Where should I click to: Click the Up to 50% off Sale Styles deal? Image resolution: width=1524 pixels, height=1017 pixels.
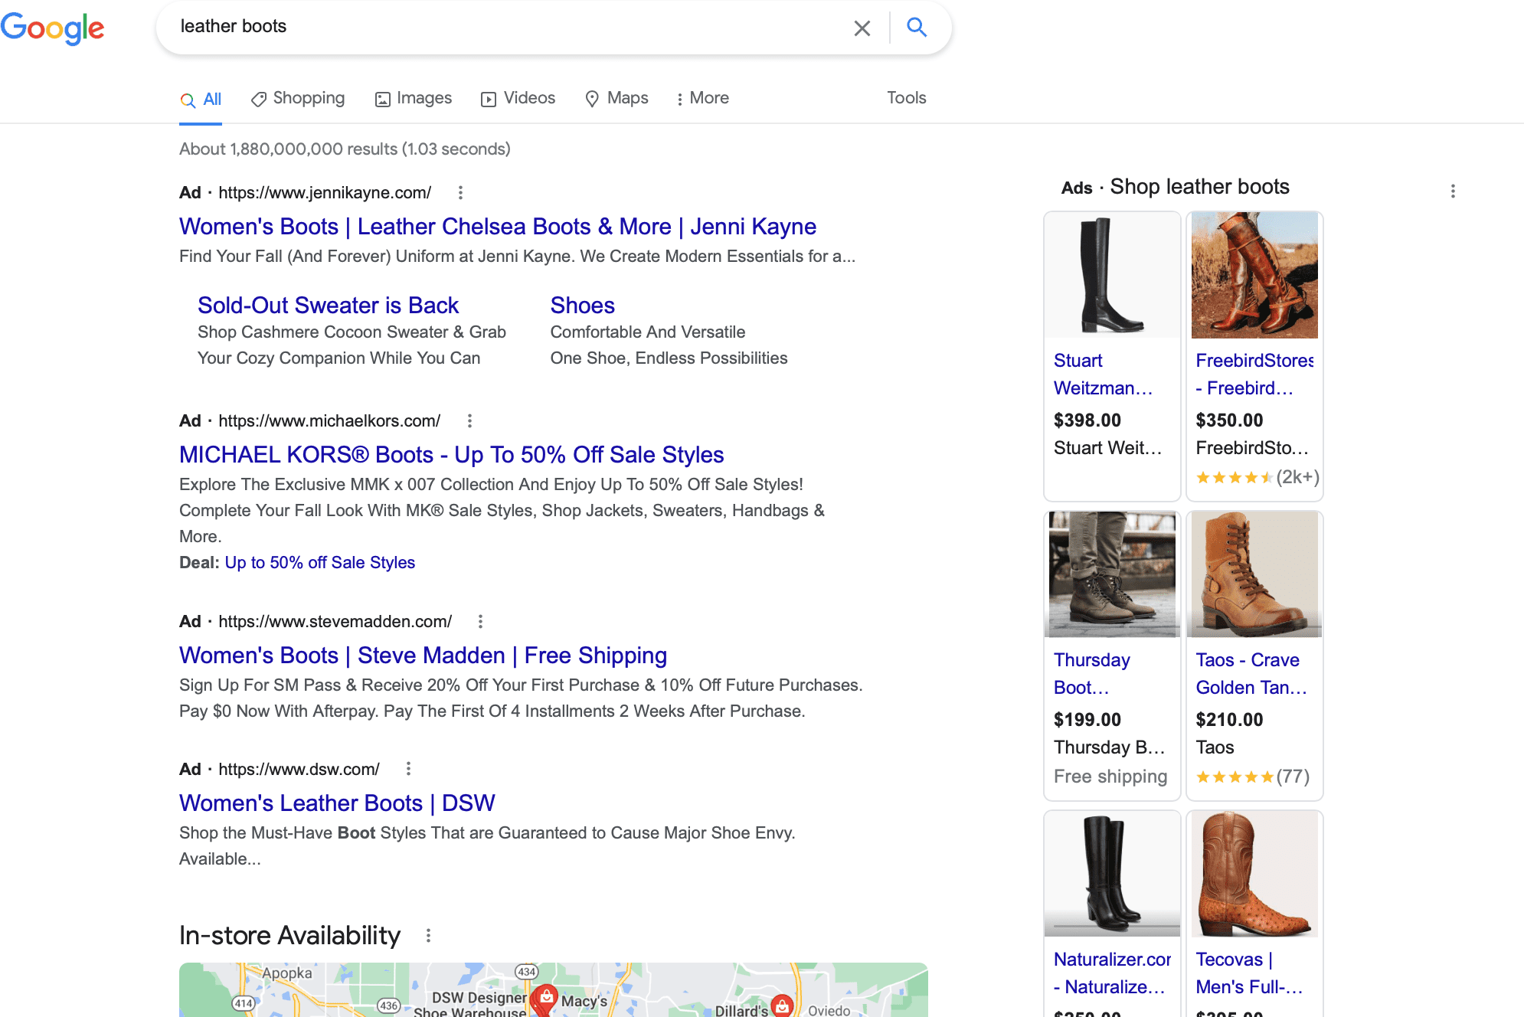tap(319, 563)
